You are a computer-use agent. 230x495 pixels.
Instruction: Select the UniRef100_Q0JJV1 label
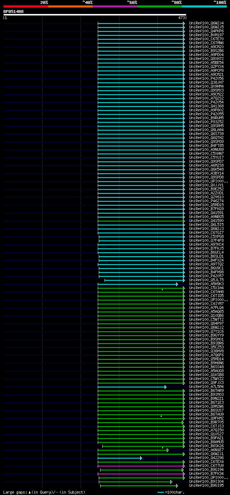206,185
